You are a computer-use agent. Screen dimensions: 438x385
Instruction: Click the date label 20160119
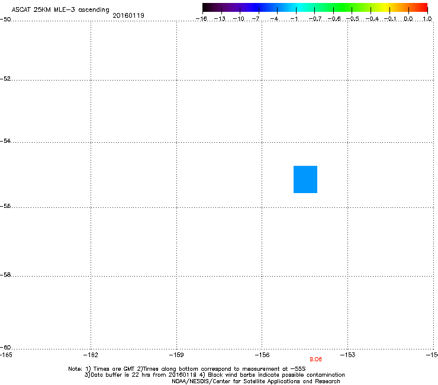pyautogui.click(x=128, y=15)
